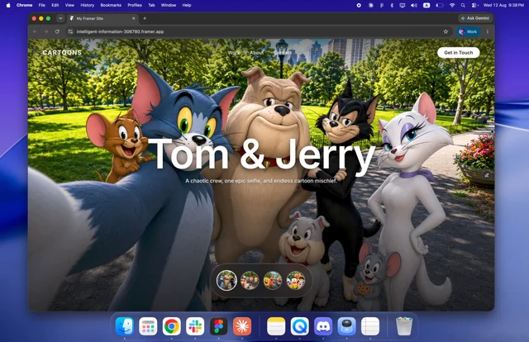Click the CARTOONS site logo
529x342 pixels.
tap(62, 53)
